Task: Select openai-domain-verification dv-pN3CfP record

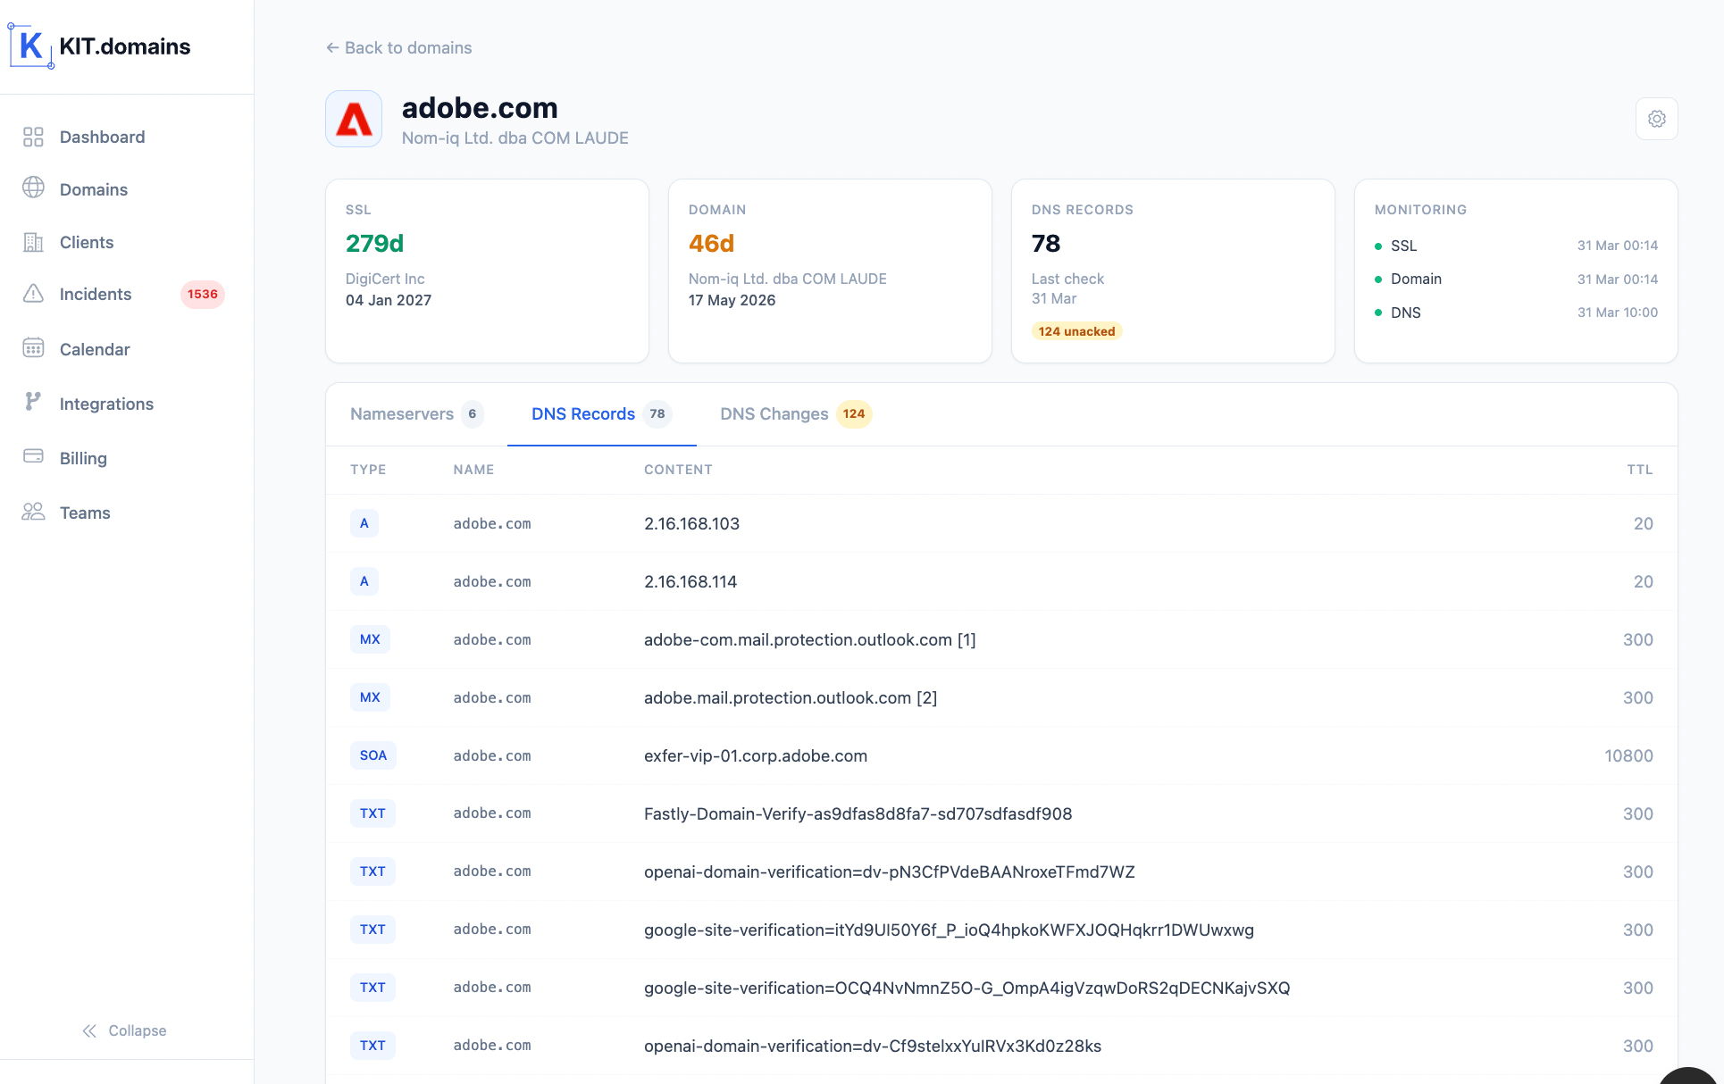Action: pos(889,871)
